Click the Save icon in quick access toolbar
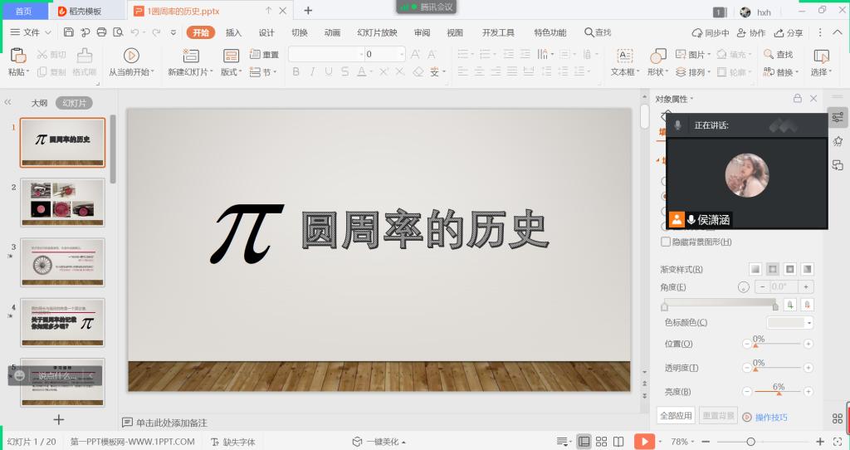Viewport: 850px width, 450px height. click(69, 32)
